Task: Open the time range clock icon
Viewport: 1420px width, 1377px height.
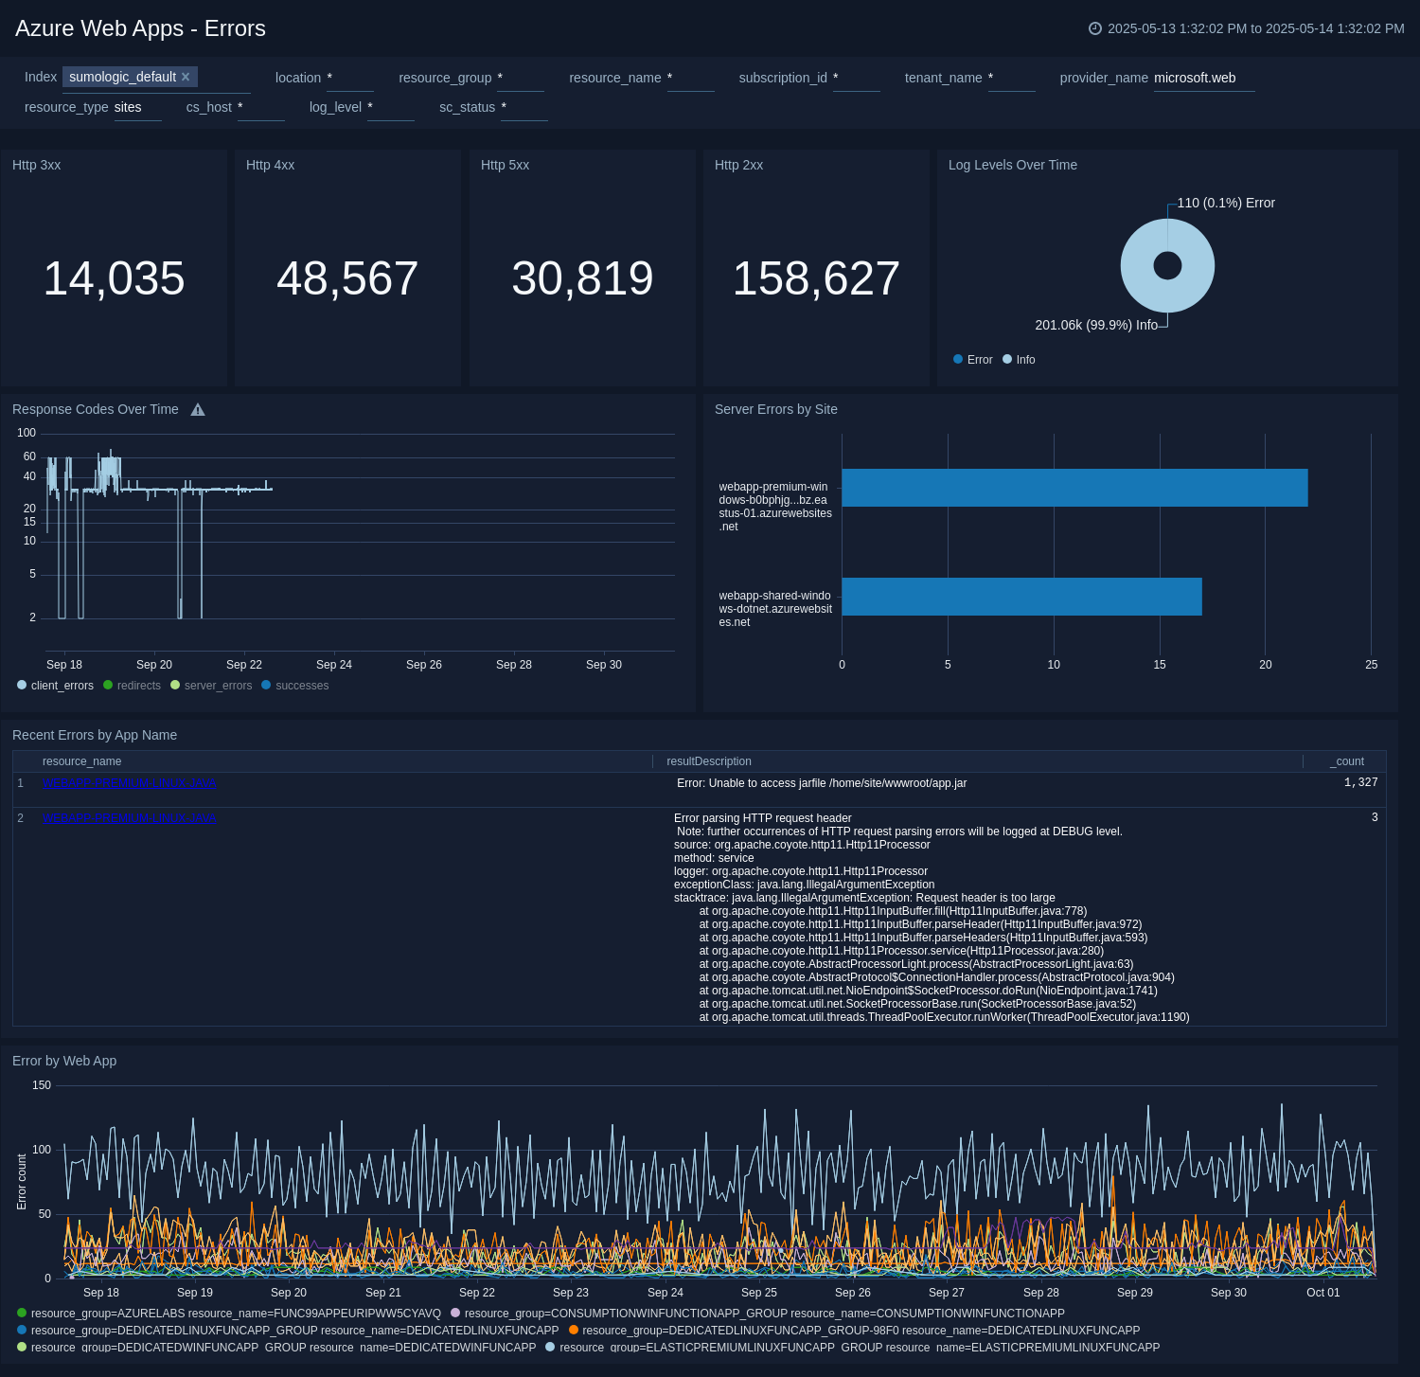Action: tap(1095, 28)
